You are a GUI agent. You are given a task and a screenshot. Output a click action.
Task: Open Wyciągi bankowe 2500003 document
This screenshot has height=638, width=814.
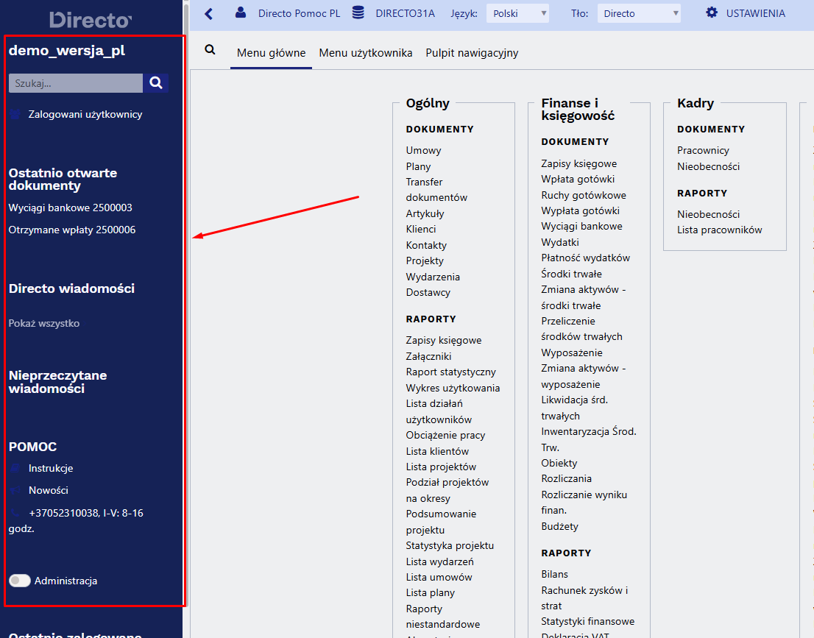tap(70, 208)
